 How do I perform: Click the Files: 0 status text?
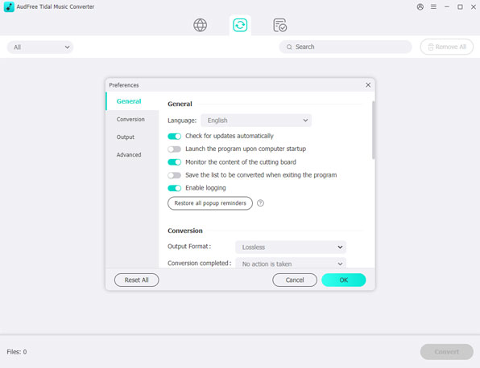(x=17, y=352)
